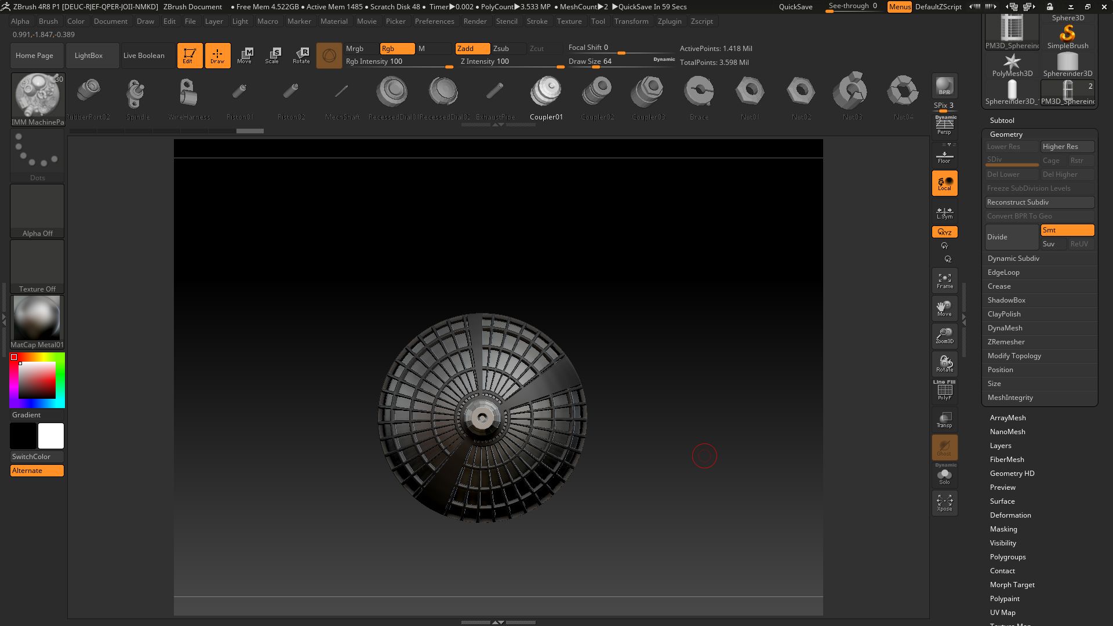Screen dimensions: 1113x626
Task: Adjust the Draw Size slider
Action: 621,61
